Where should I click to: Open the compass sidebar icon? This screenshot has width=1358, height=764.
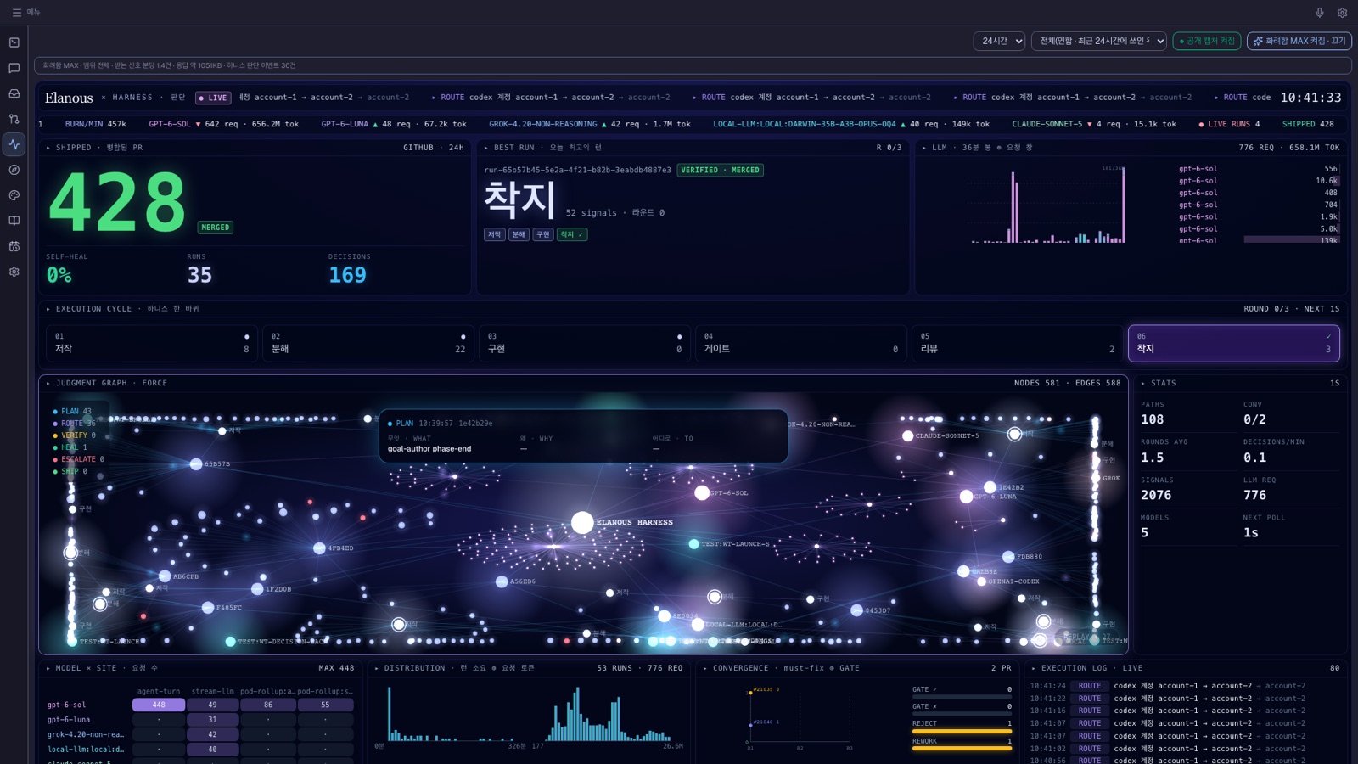point(14,170)
